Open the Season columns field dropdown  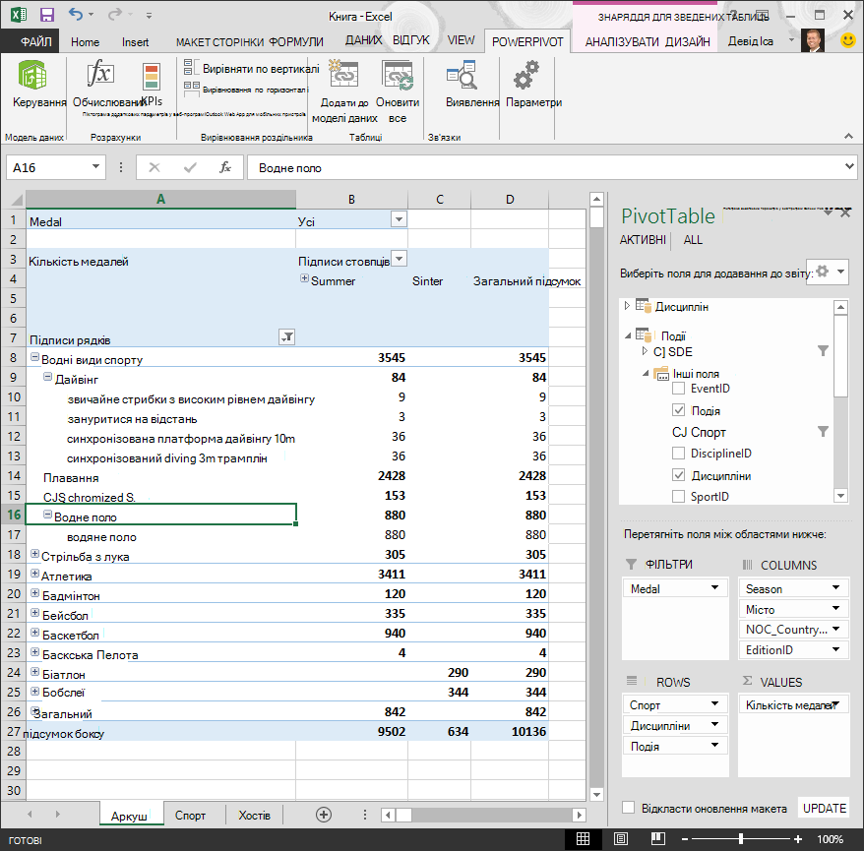point(835,587)
